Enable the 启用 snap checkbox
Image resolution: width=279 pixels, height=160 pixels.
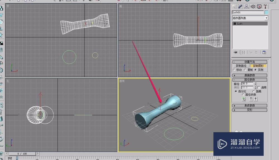click(x=259, y=87)
